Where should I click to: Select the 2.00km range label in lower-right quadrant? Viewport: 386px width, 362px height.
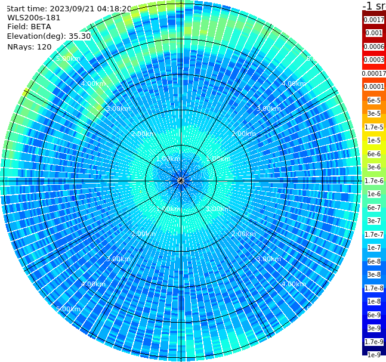[243, 234]
